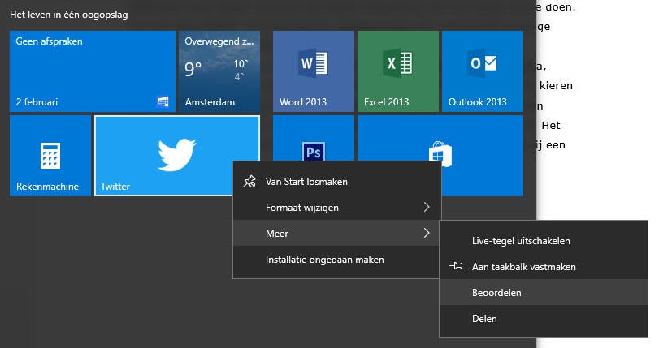Choose Installatie ongedaan maken
This screenshot has height=348, width=659.
click(x=336, y=260)
